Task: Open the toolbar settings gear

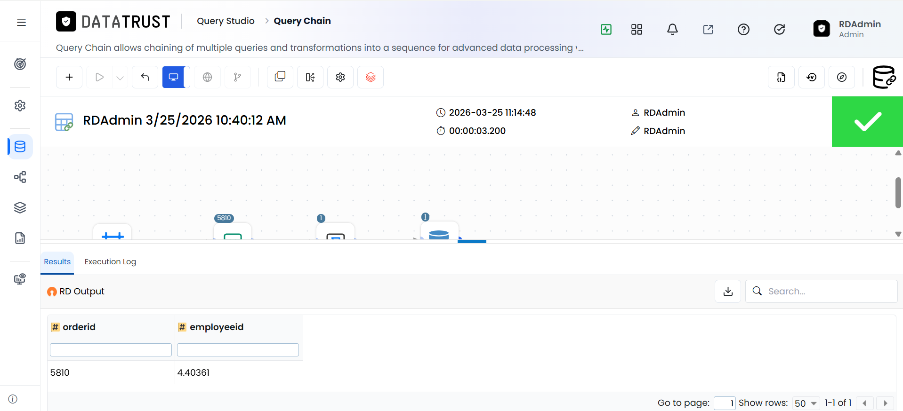Action: tap(340, 77)
